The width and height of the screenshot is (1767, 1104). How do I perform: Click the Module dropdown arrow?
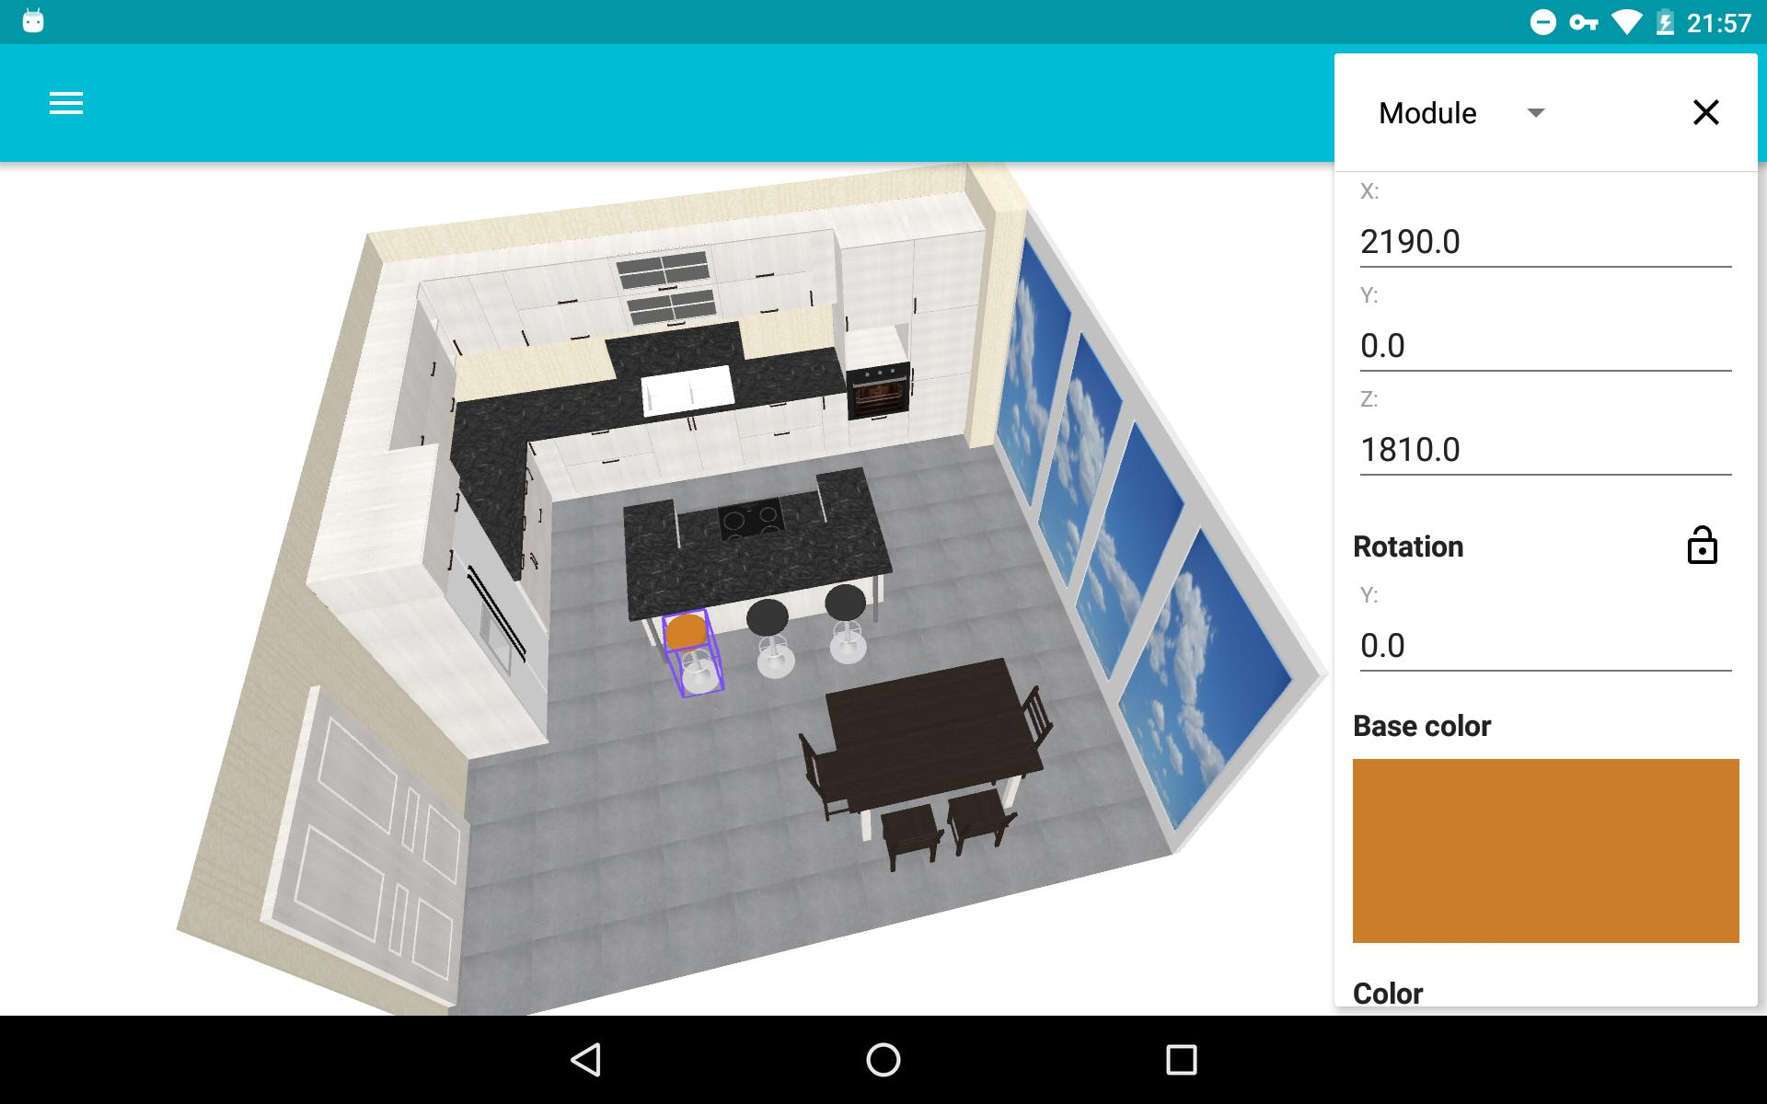tap(1535, 113)
